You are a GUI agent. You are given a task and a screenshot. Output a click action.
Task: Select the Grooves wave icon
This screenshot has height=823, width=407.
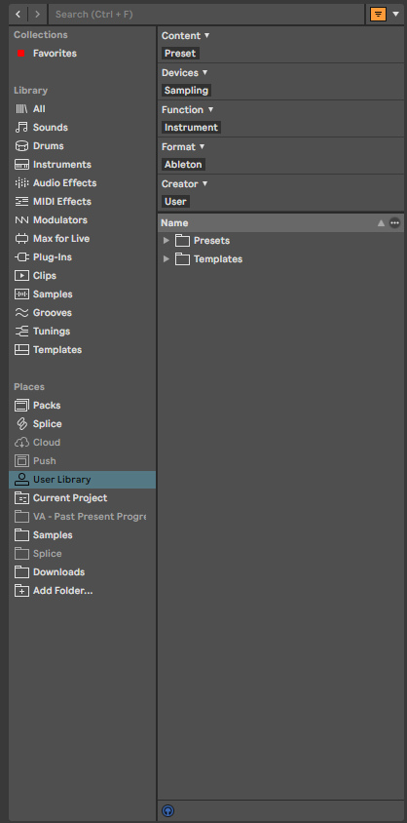pyautogui.click(x=21, y=313)
